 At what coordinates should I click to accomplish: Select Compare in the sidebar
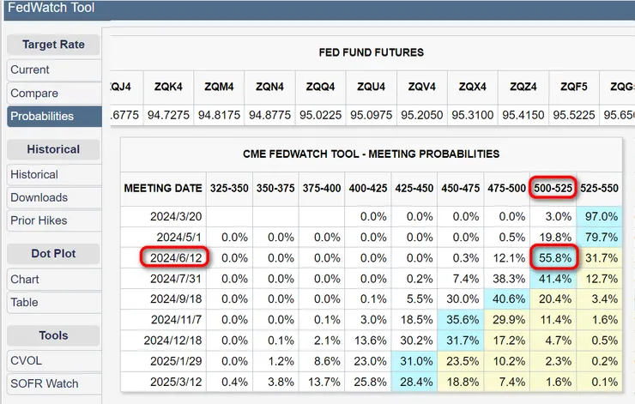coord(34,93)
